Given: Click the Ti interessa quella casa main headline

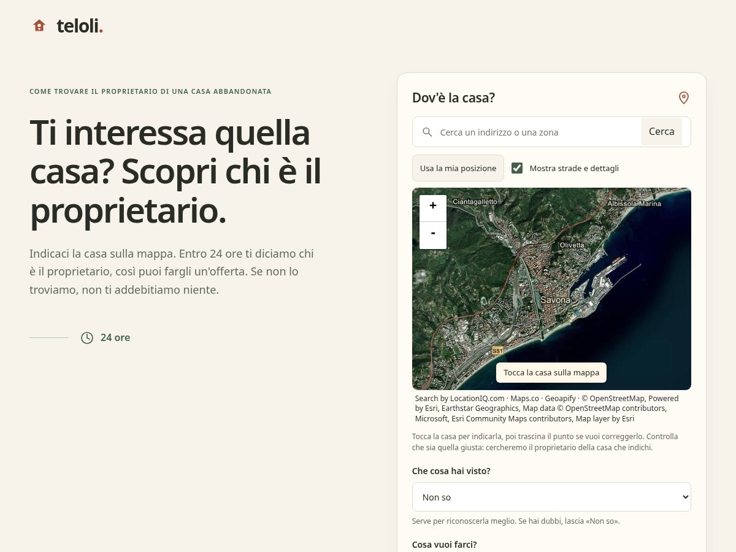Looking at the screenshot, I should click(x=175, y=172).
